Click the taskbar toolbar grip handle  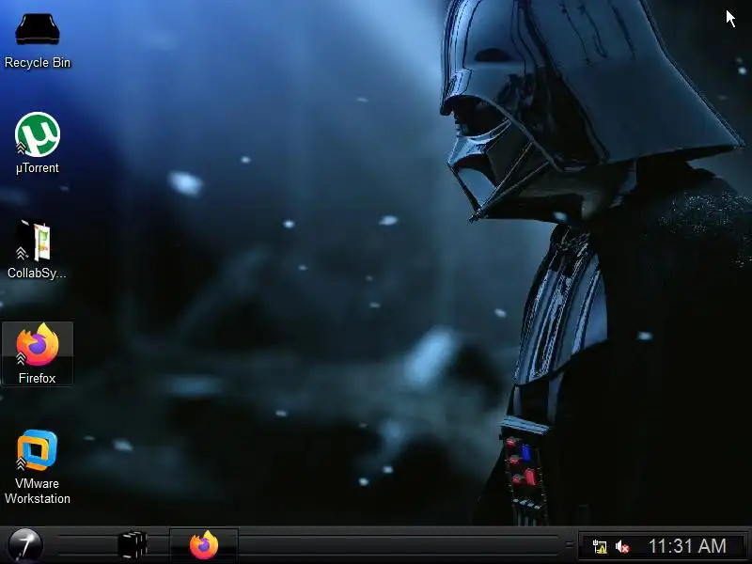click(x=570, y=545)
